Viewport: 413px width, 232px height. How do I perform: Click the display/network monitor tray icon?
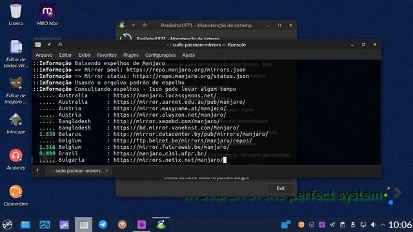[x=363, y=225]
